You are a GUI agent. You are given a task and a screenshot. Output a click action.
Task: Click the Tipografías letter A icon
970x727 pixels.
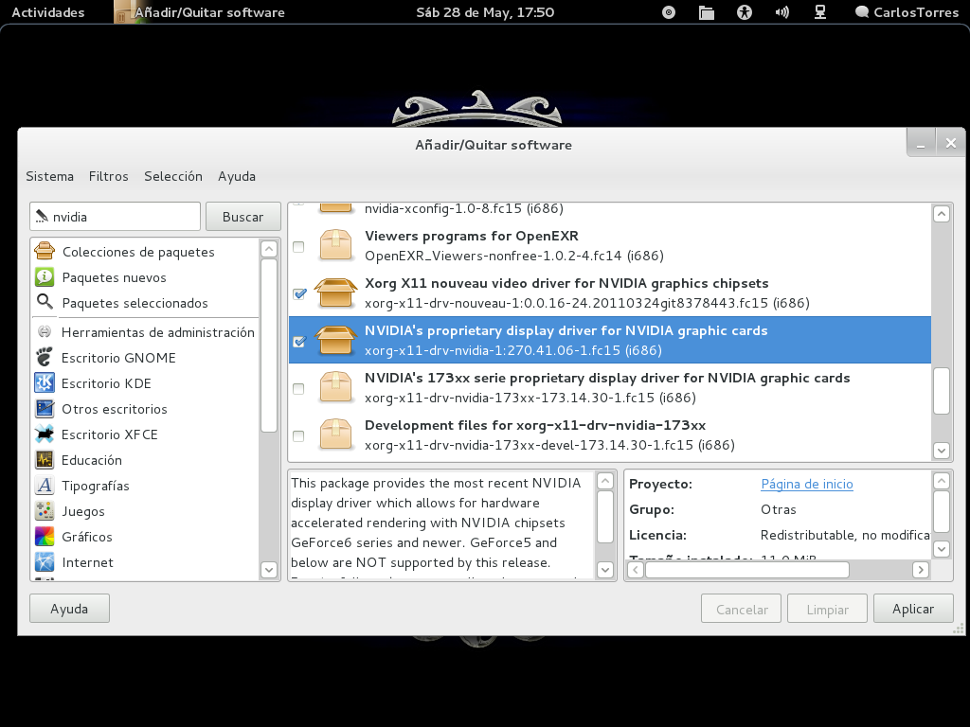coord(45,486)
